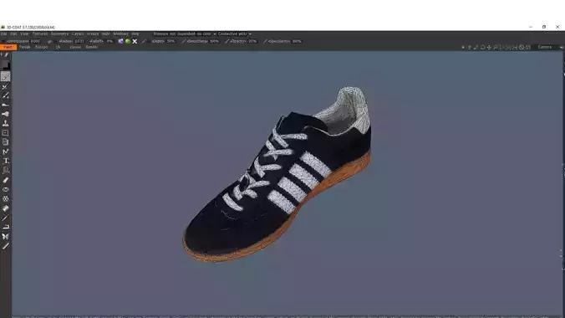Open the Help menu
Screen dimensions: 565x318
[135, 34]
